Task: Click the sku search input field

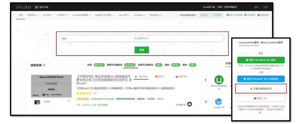Action: (x=142, y=38)
